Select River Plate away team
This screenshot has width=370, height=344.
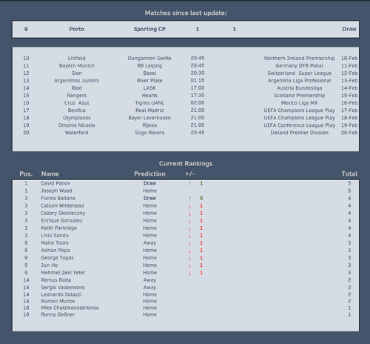click(x=149, y=81)
